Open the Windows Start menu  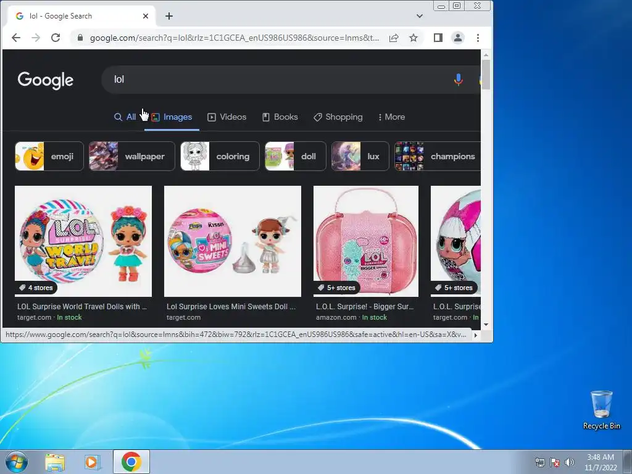click(16, 462)
